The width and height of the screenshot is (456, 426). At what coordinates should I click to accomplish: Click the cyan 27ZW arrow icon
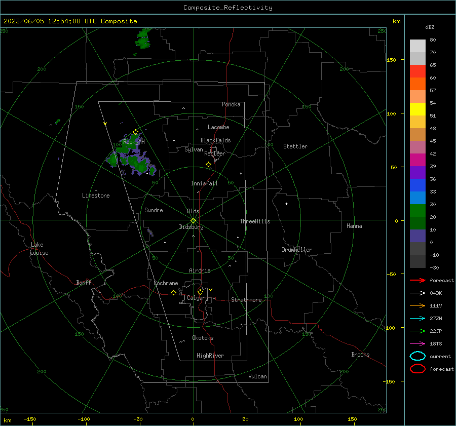[417, 319]
